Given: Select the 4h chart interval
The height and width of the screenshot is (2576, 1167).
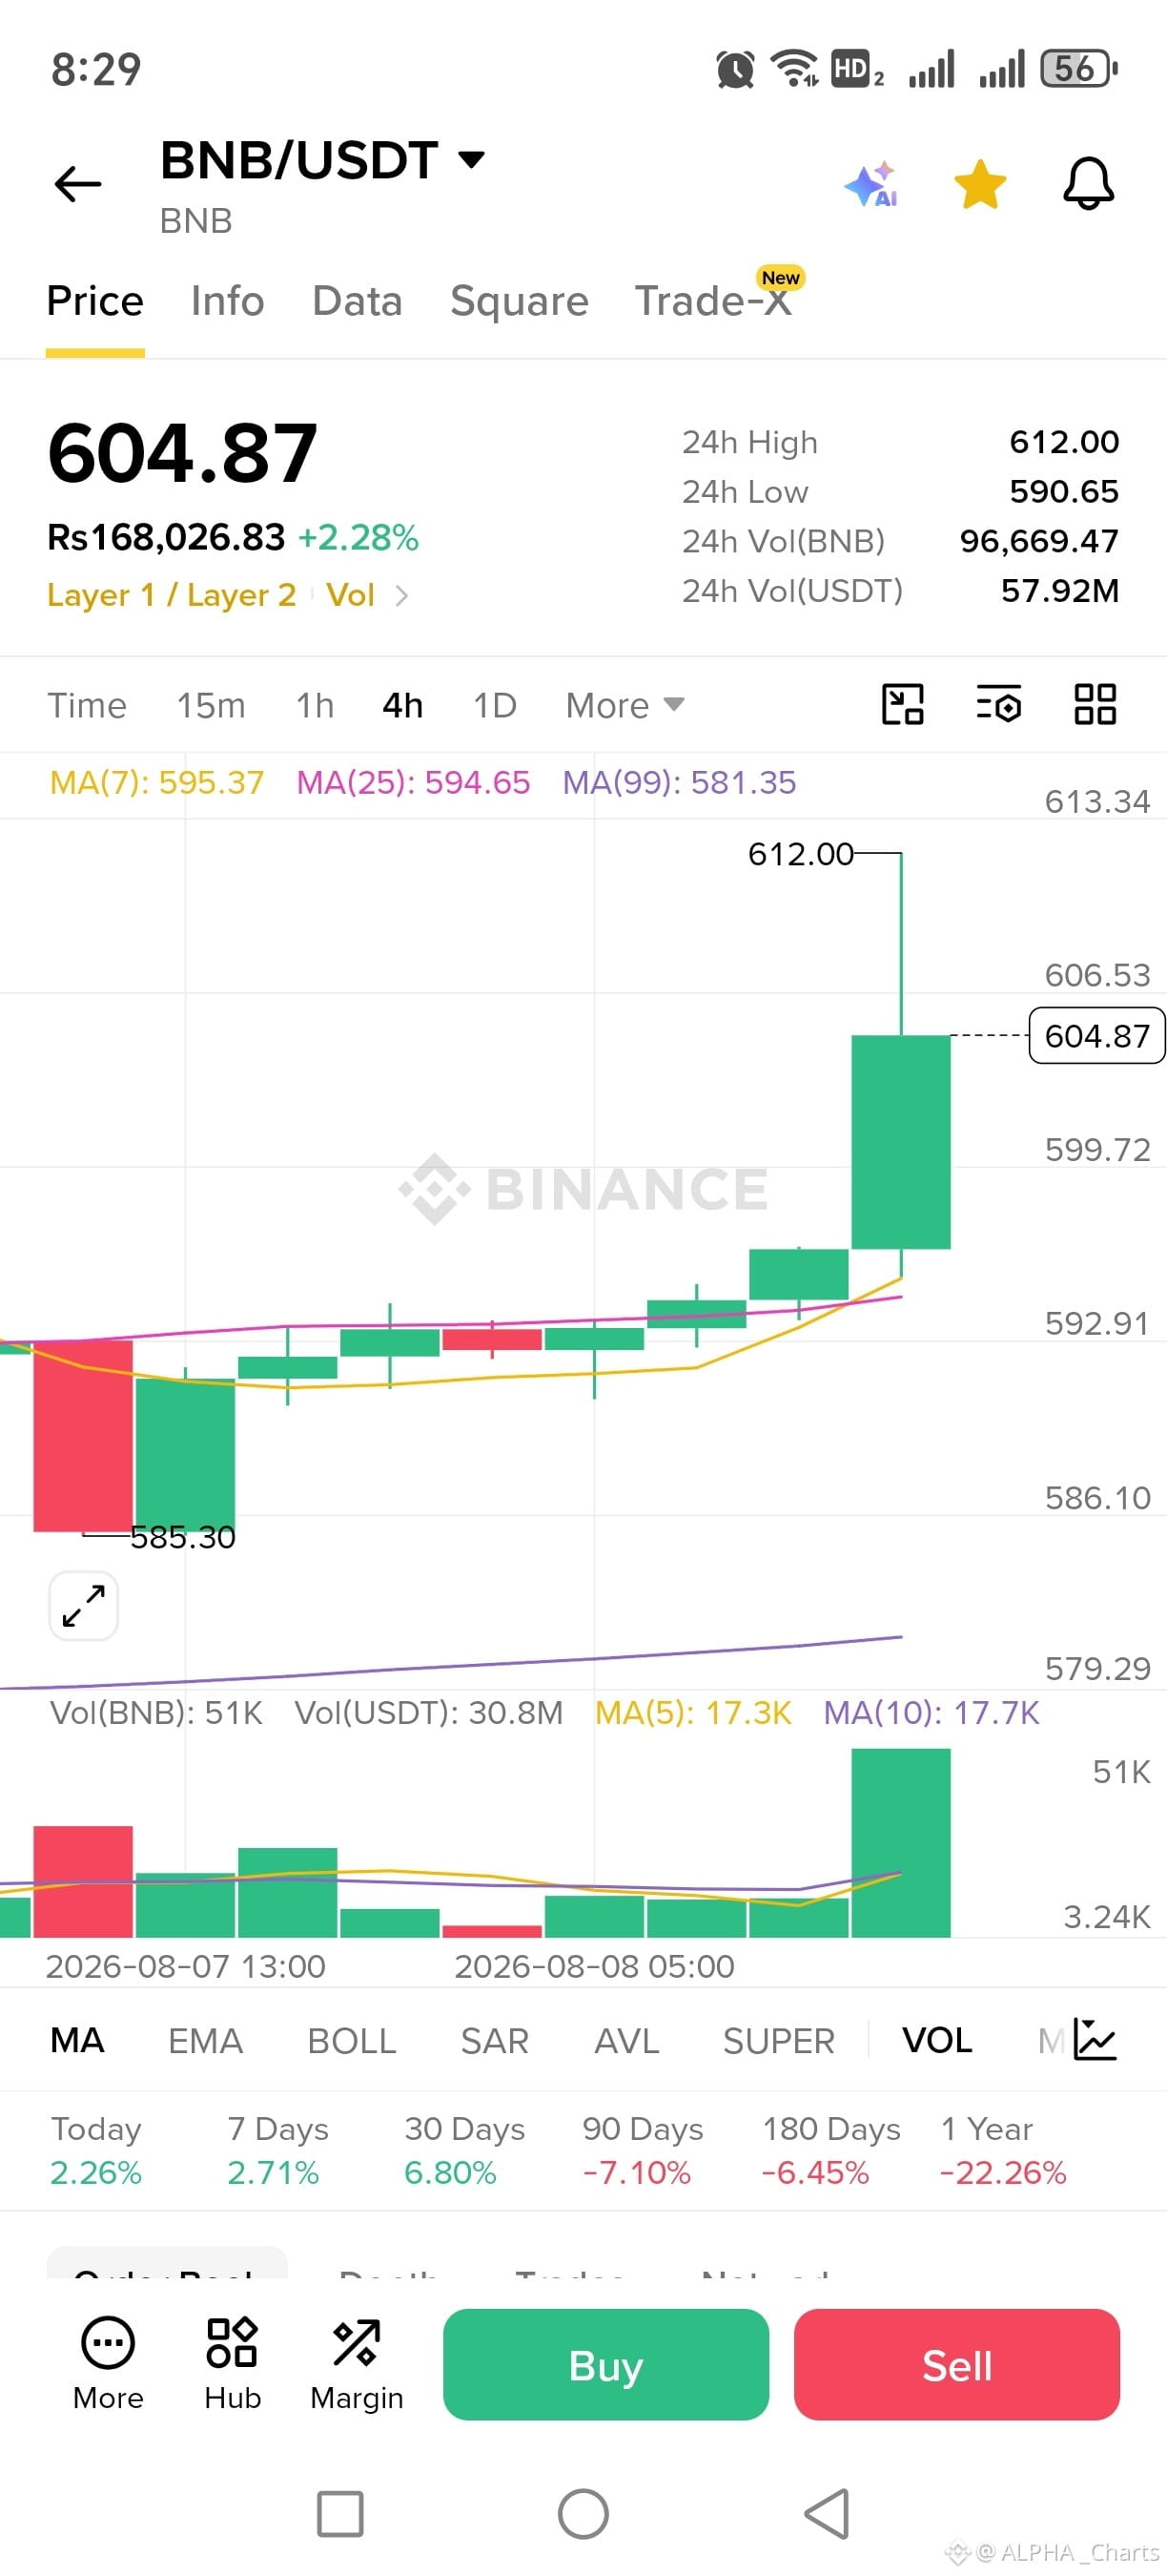Looking at the screenshot, I should (x=402, y=705).
